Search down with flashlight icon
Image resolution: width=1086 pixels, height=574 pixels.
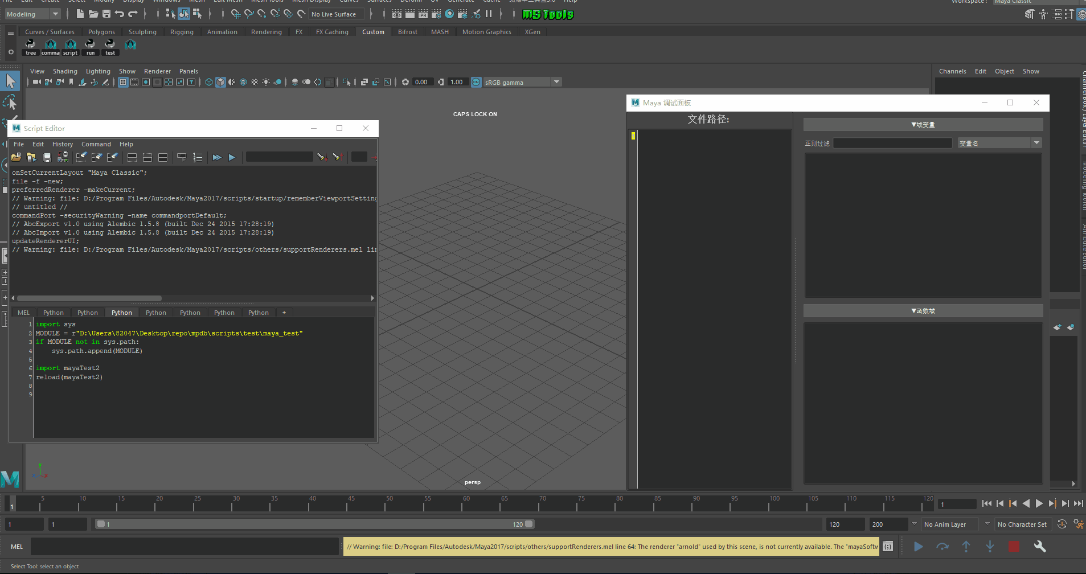(x=322, y=157)
